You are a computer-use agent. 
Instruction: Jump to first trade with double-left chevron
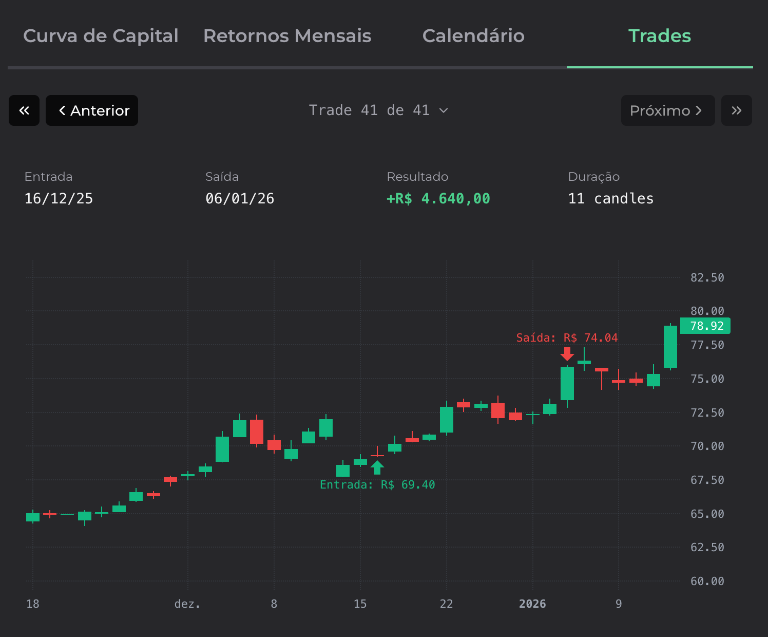tap(24, 110)
